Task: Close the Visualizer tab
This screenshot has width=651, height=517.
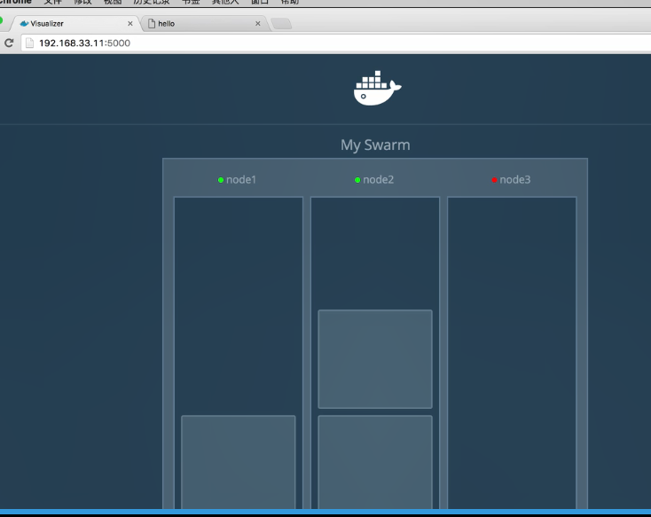Action: coord(130,24)
